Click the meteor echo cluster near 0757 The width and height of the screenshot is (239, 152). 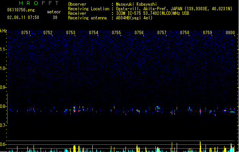pos(158,109)
